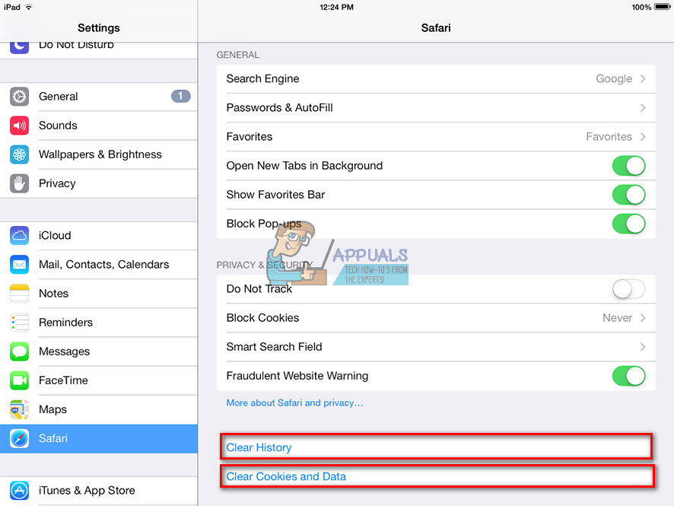
Task: Tap the Settings title header
Action: pos(98,28)
